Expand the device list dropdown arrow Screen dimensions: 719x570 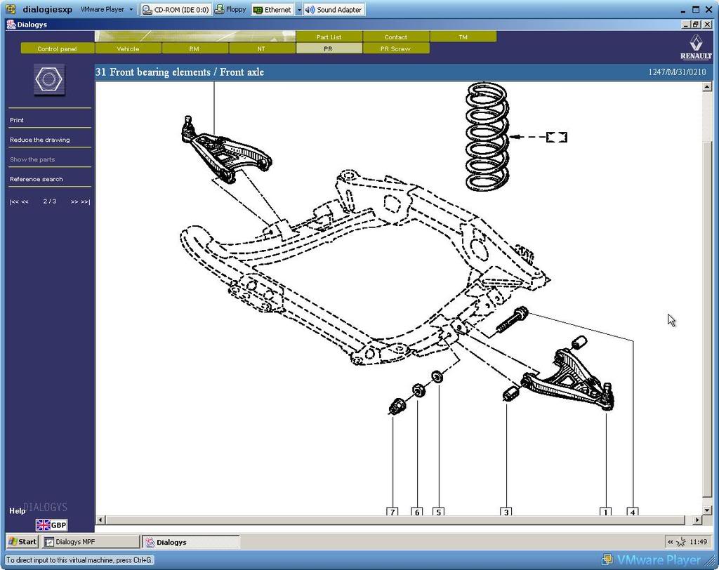pyautogui.click(x=299, y=10)
